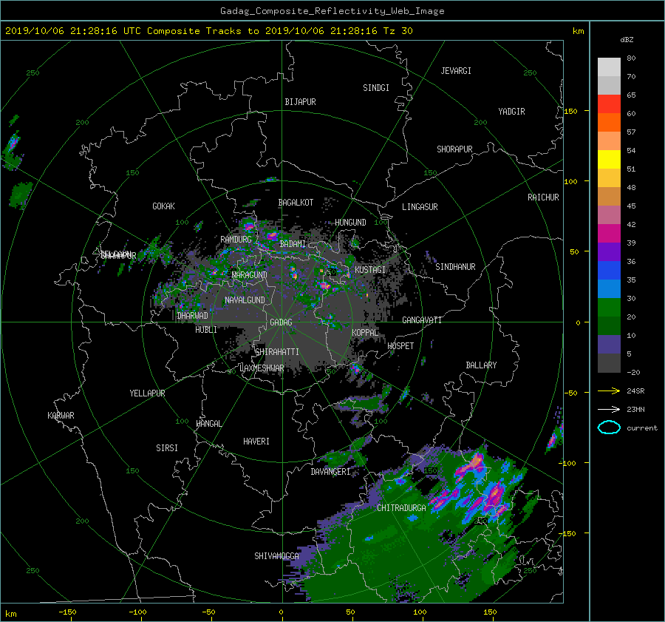Click the GADAG radar center label
This screenshot has height=622, width=665.
coord(282,322)
